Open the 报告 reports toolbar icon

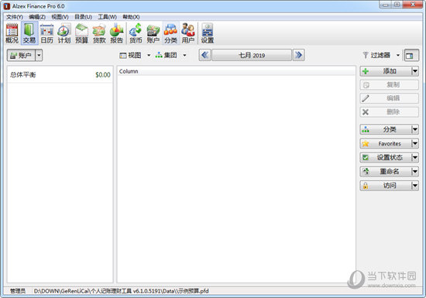pyautogui.click(x=116, y=33)
